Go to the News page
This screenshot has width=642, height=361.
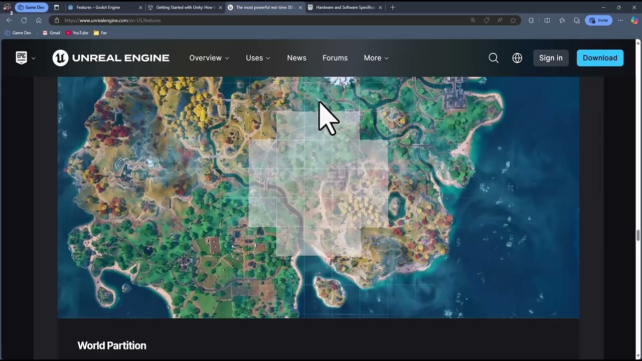point(296,58)
